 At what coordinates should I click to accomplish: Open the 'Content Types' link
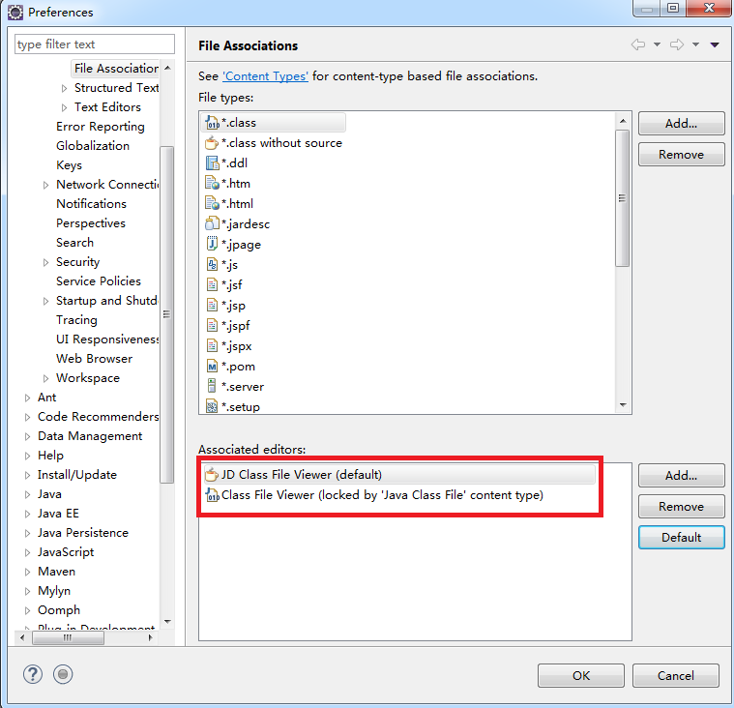[x=265, y=76]
